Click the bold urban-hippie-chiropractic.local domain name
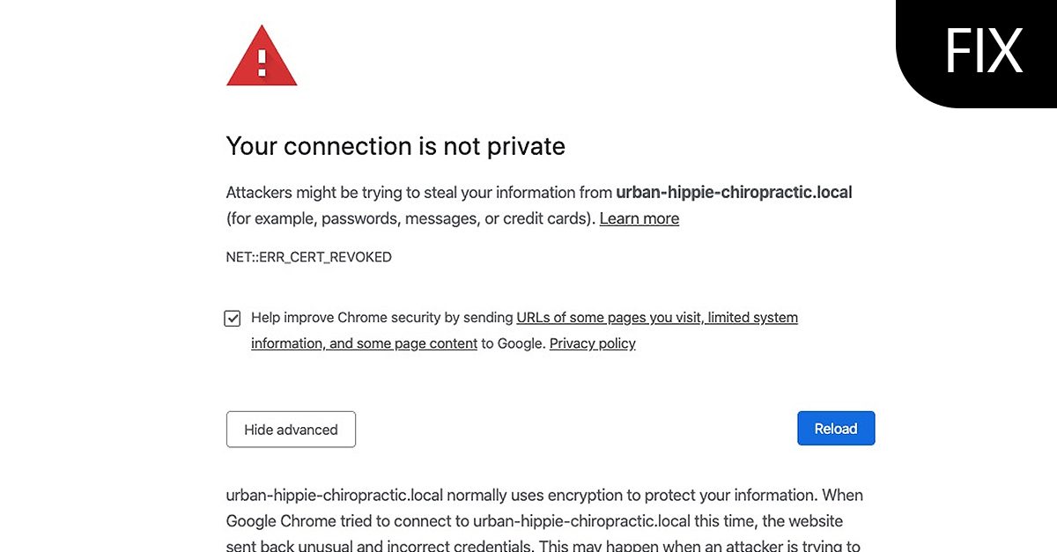 pyautogui.click(x=734, y=192)
